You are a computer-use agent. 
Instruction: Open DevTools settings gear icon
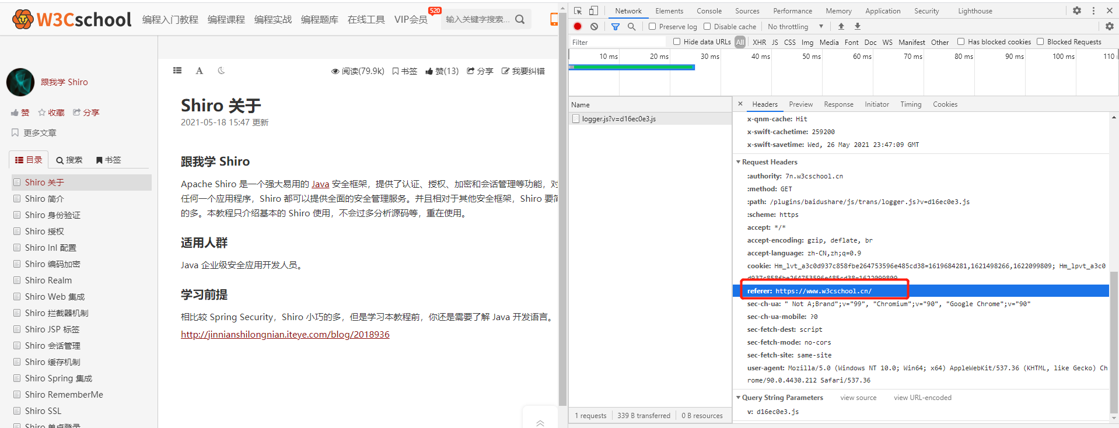point(1077,10)
